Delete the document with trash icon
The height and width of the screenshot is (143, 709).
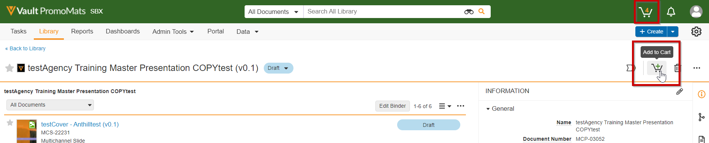677,68
